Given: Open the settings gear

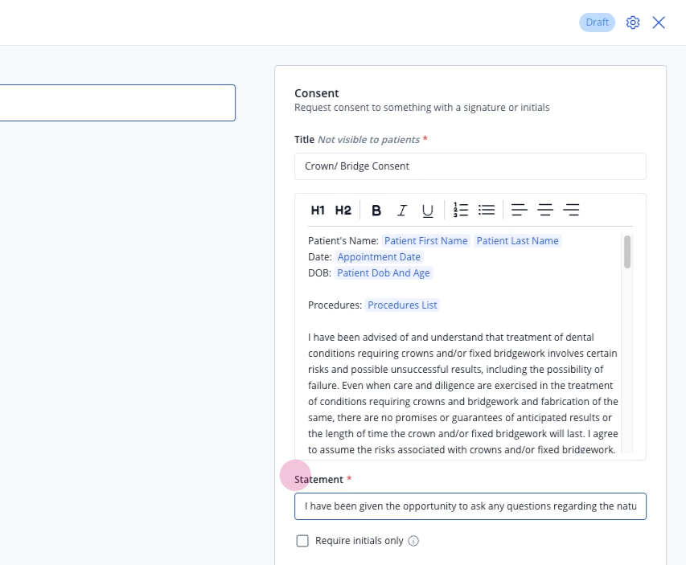Looking at the screenshot, I should click(x=633, y=23).
